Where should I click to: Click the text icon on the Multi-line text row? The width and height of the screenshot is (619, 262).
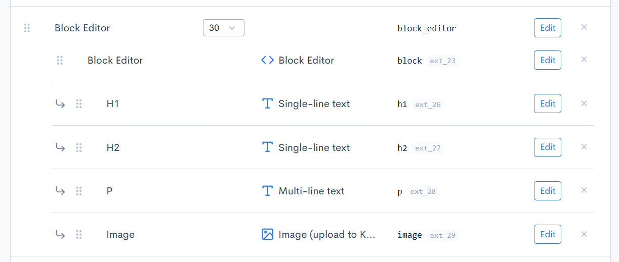tap(267, 191)
